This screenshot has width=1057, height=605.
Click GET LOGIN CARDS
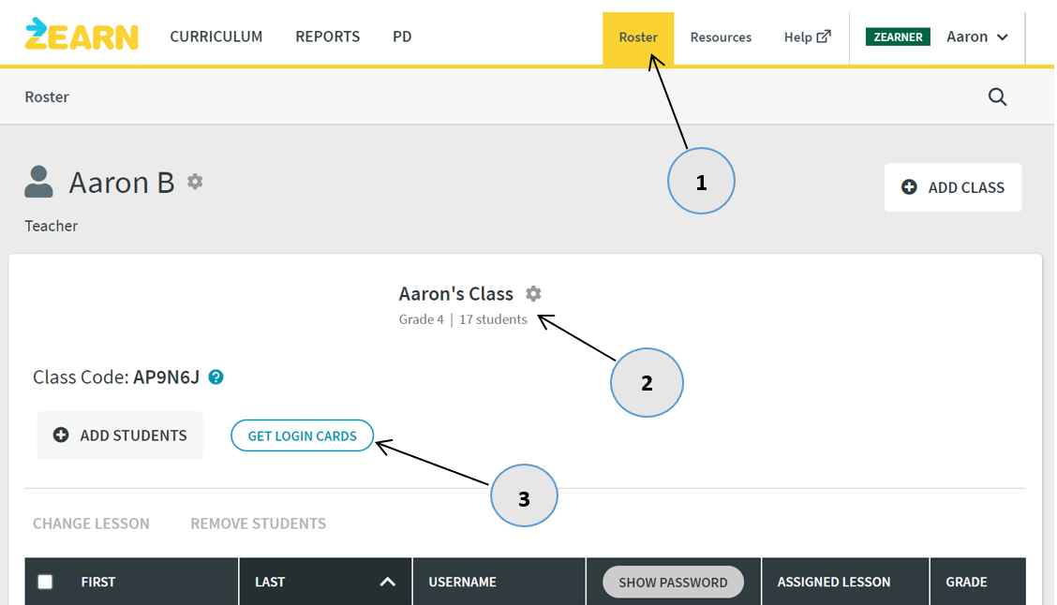pos(302,435)
